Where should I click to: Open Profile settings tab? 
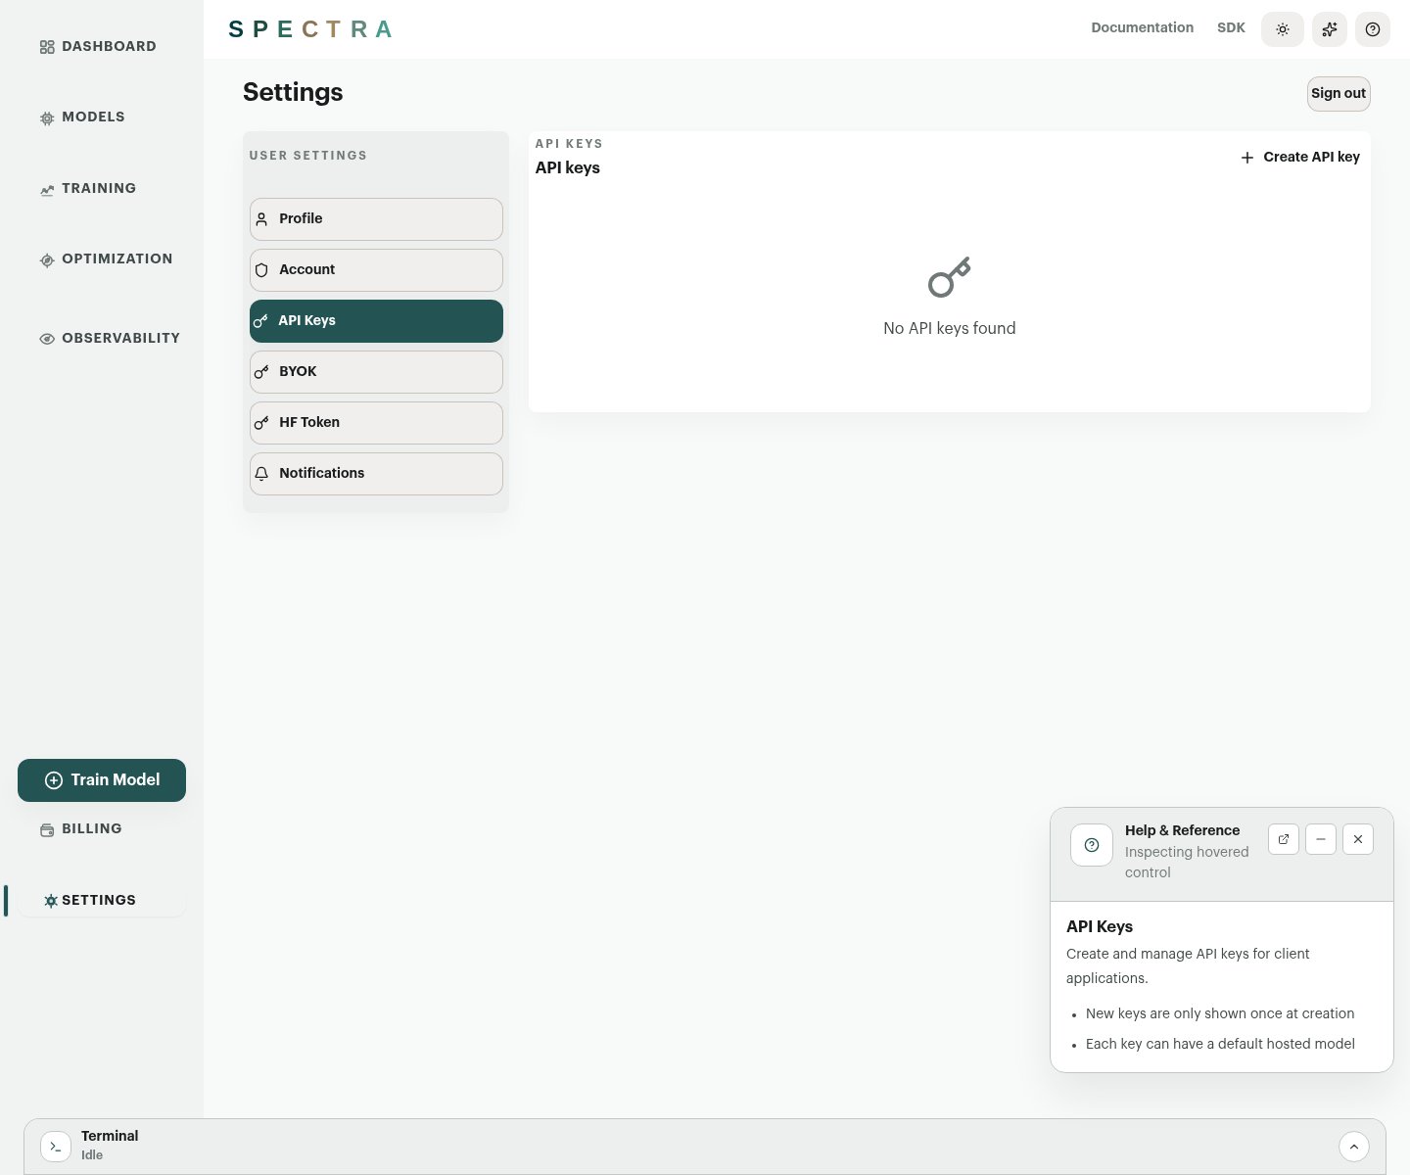point(376,219)
